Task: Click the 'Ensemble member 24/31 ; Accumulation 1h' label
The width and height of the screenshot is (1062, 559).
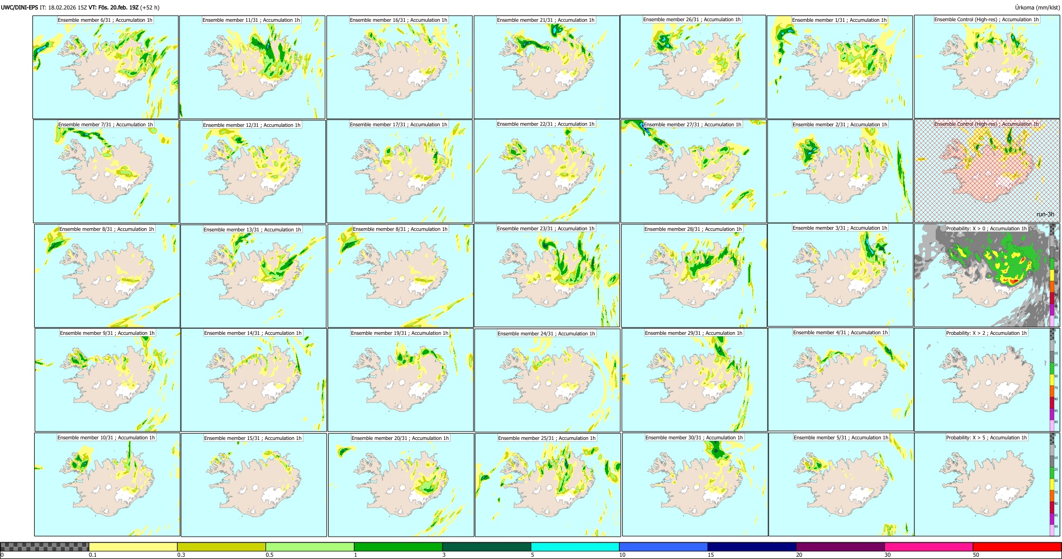Action: pyautogui.click(x=546, y=334)
